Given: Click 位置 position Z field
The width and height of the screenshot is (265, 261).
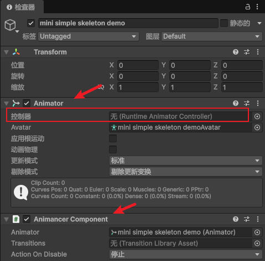Looking at the screenshot, I should click(x=242, y=65).
